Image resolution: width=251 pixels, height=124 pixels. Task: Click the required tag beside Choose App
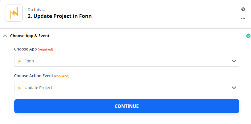[45, 49]
